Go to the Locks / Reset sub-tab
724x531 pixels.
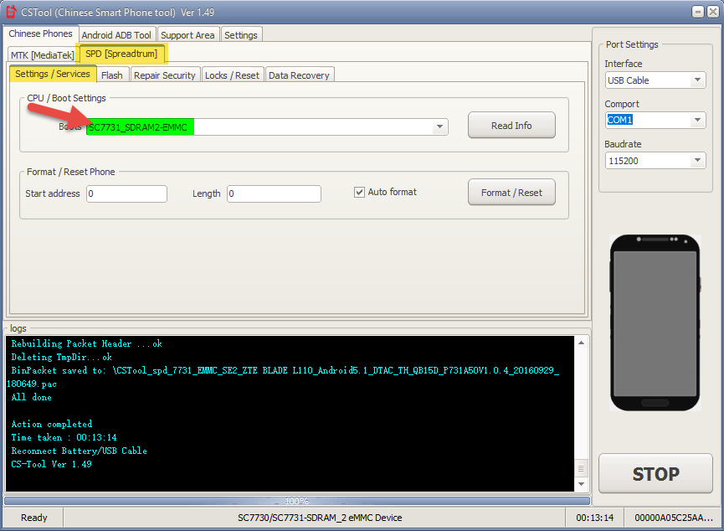(x=232, y=75)
